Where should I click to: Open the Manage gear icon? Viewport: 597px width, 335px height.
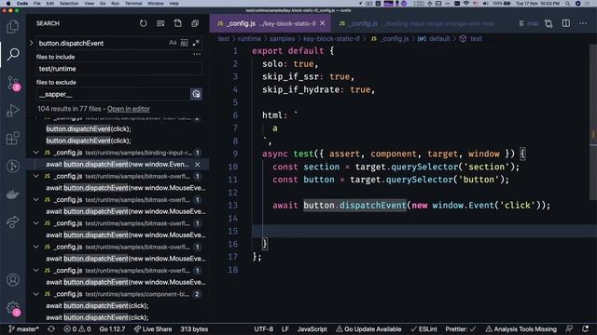13,308
